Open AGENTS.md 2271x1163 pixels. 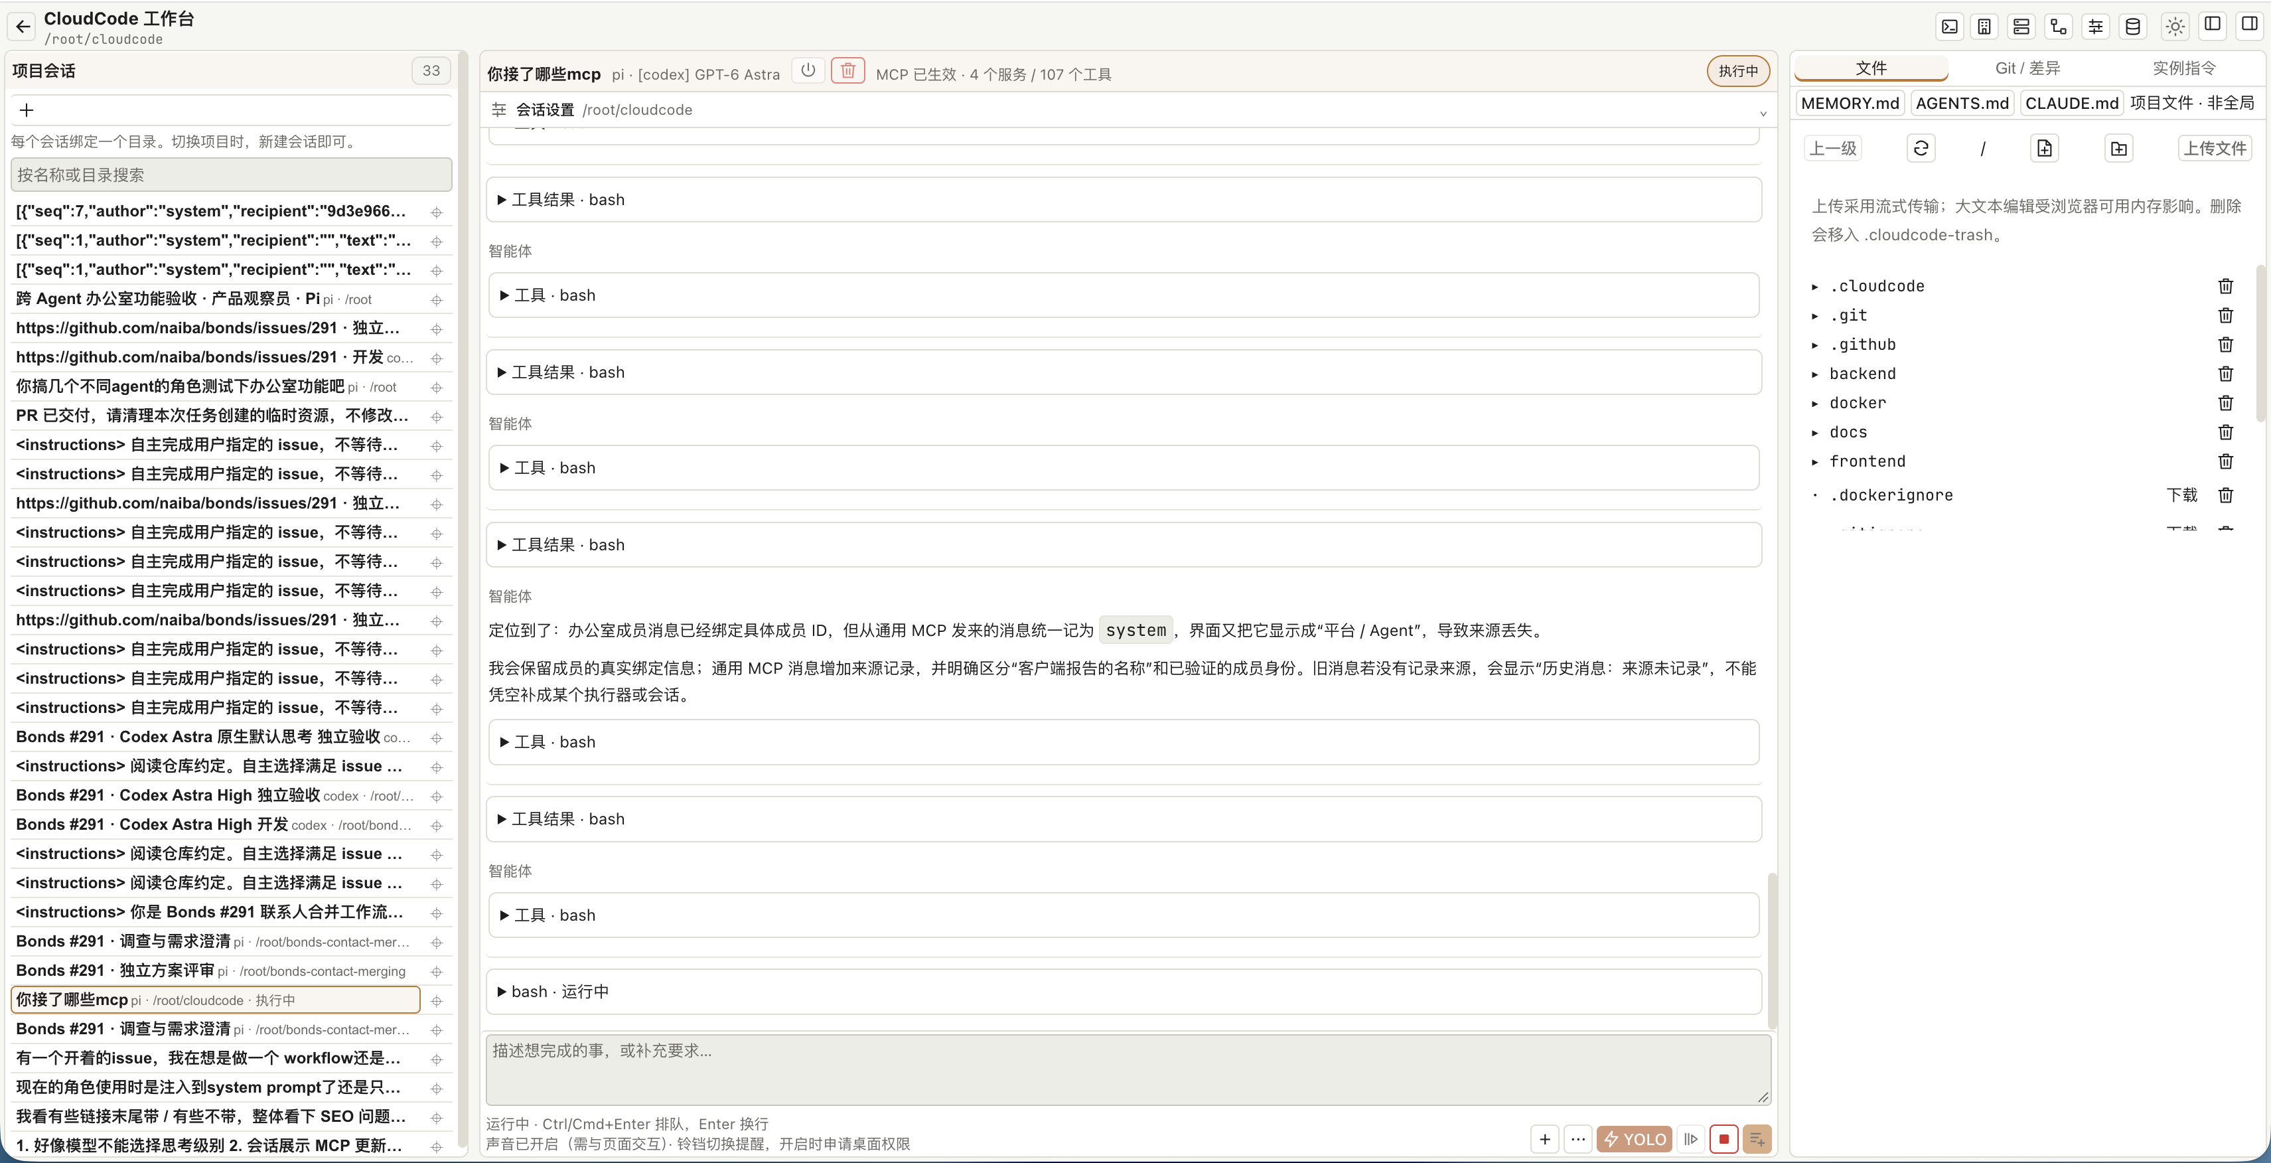pos(1962,103)
